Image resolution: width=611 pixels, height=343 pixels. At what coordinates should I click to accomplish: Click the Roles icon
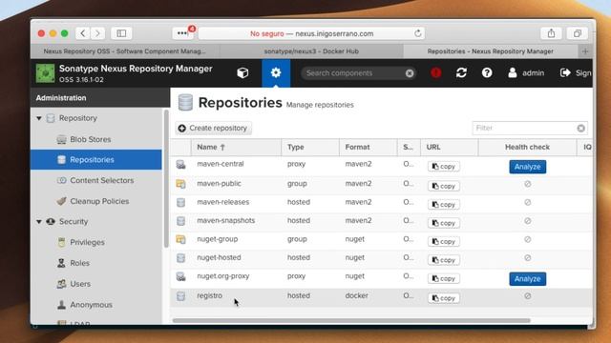click(61, 263)
